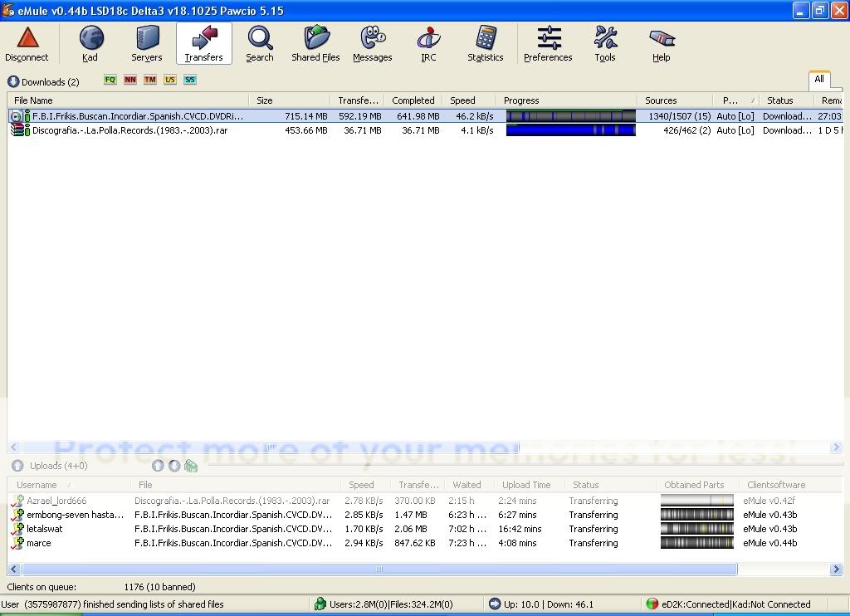This screenshot has height=616, width=850.
Task: Toggle the US filter button
Action: 170,80
